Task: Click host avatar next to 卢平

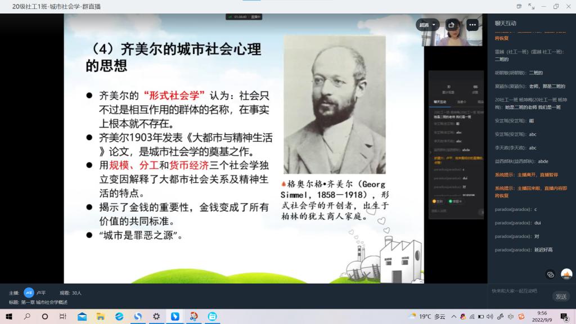Action: coord(29,292)
